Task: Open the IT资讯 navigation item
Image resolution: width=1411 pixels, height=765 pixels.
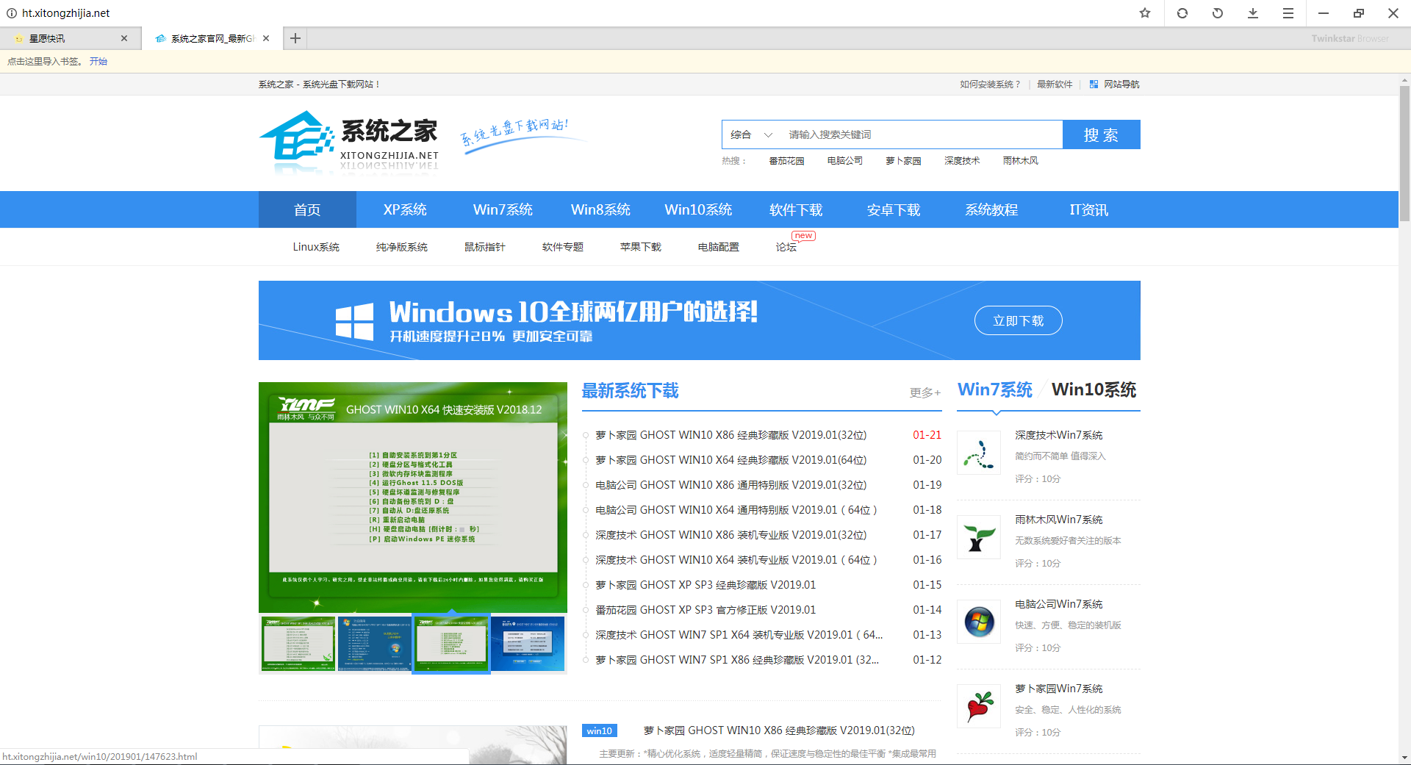Action: click(x=1089, y=209)
